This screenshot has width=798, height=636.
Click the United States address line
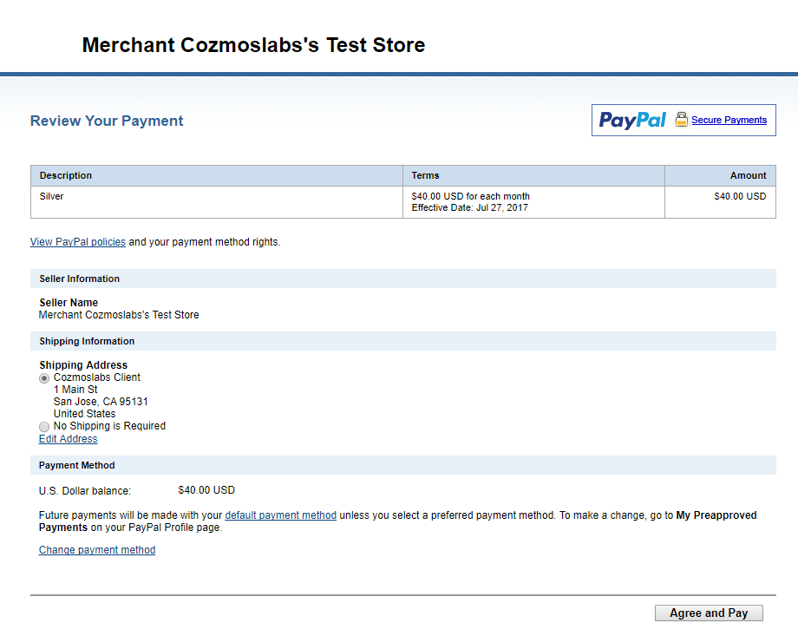[x=84, y=414]
